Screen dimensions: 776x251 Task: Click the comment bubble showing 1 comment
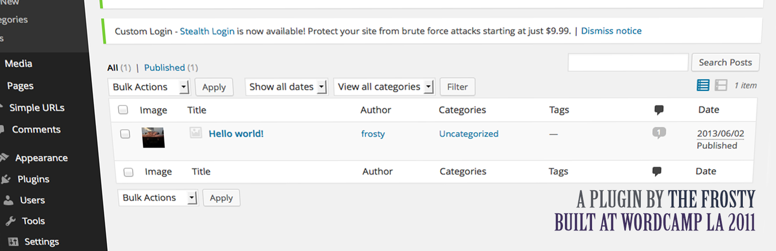659,133
